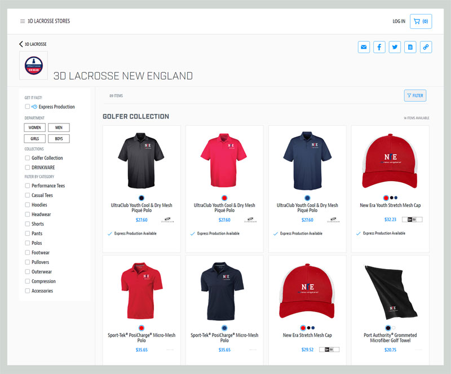Open the FILTER button
Image resolution: width=451 pixels, height=374 pixels.
[x=415, y=95]
